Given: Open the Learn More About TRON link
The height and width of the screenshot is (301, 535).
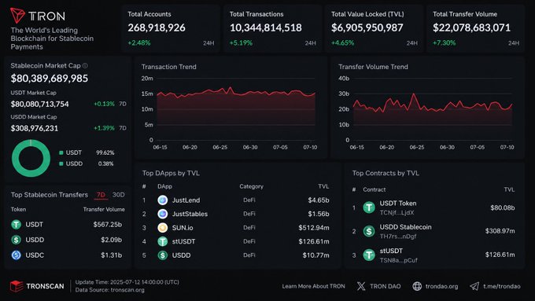Looking at the screenshot, I should tap(314, 286).
